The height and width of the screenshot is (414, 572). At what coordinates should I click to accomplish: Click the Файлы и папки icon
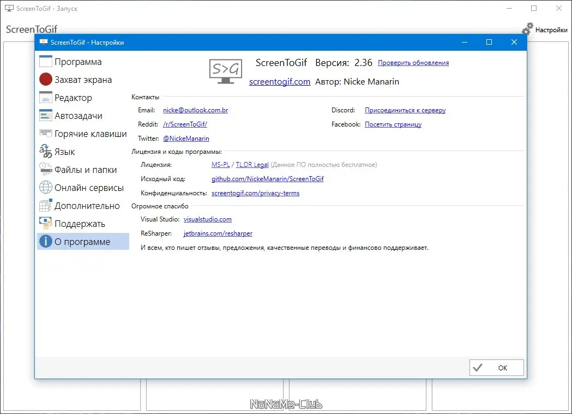click(46, 169)
